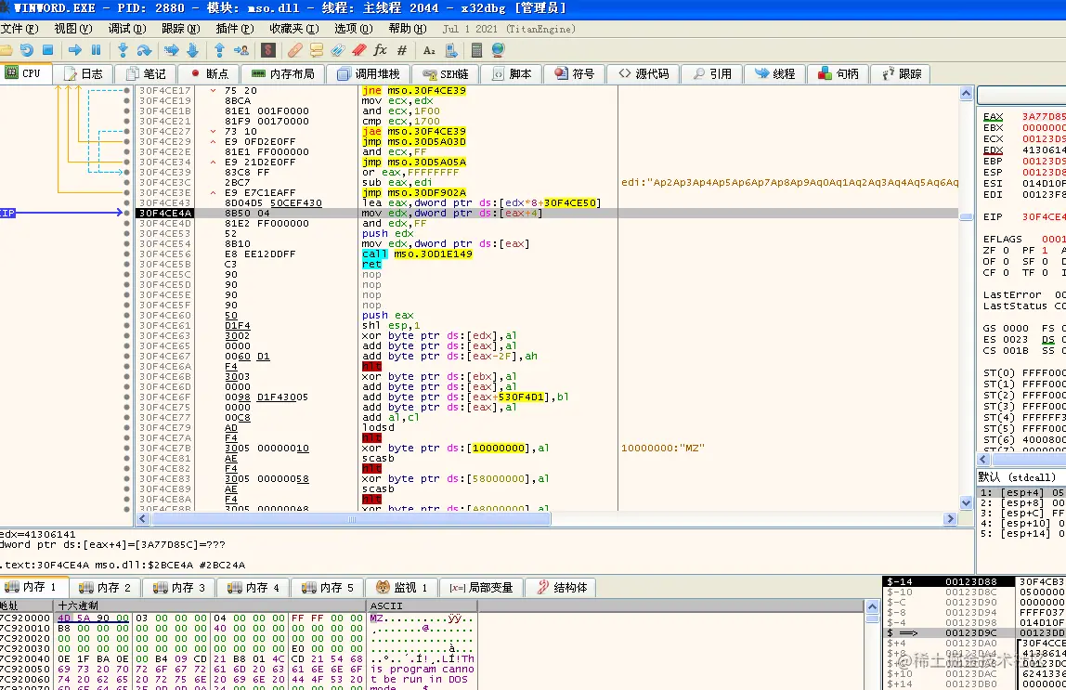Open the 断点 breakpoints tab
Image resolution: width=1066 pixels, height=690 pixels.
[210, 73]
